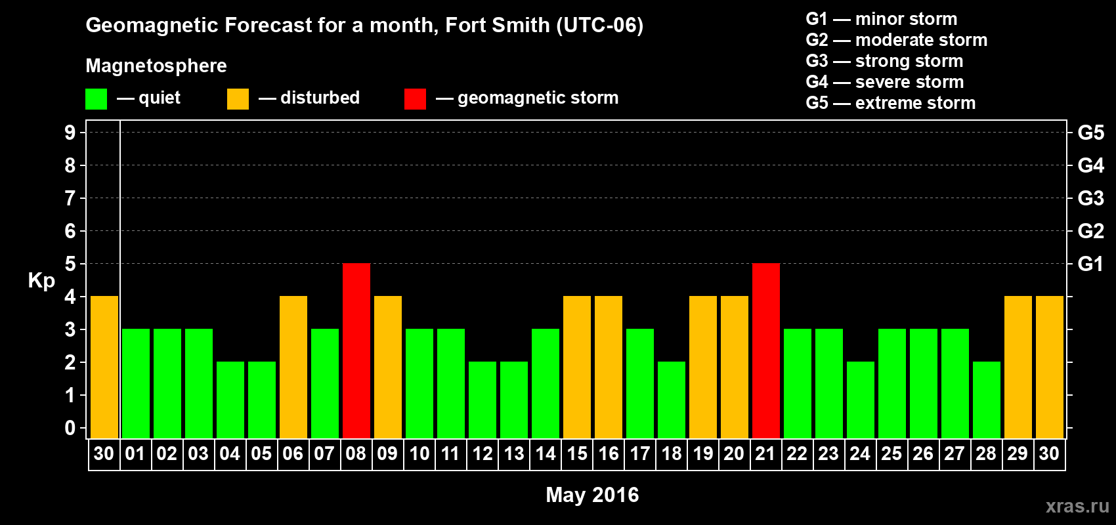The width and height of the screenshot is (1116, 525).
Task: Click the red geomagnetic storm legend swatch
Action: click(415, 99)
